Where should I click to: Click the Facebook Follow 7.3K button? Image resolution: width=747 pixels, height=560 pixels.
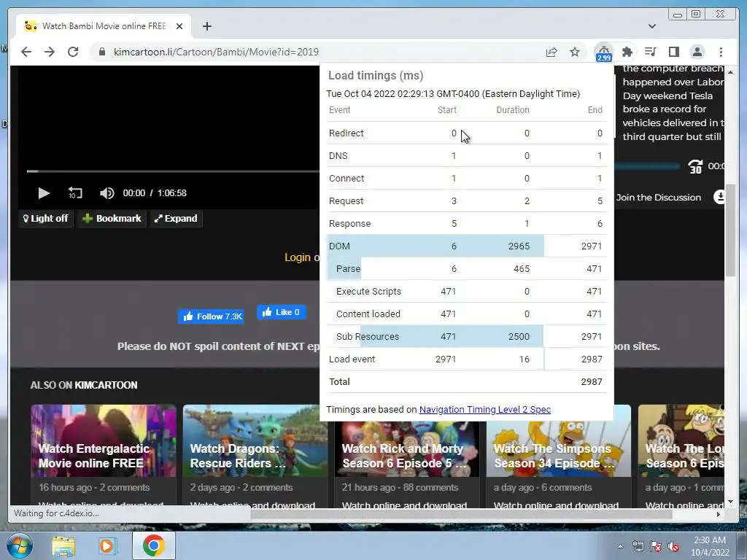click(212, 316)
